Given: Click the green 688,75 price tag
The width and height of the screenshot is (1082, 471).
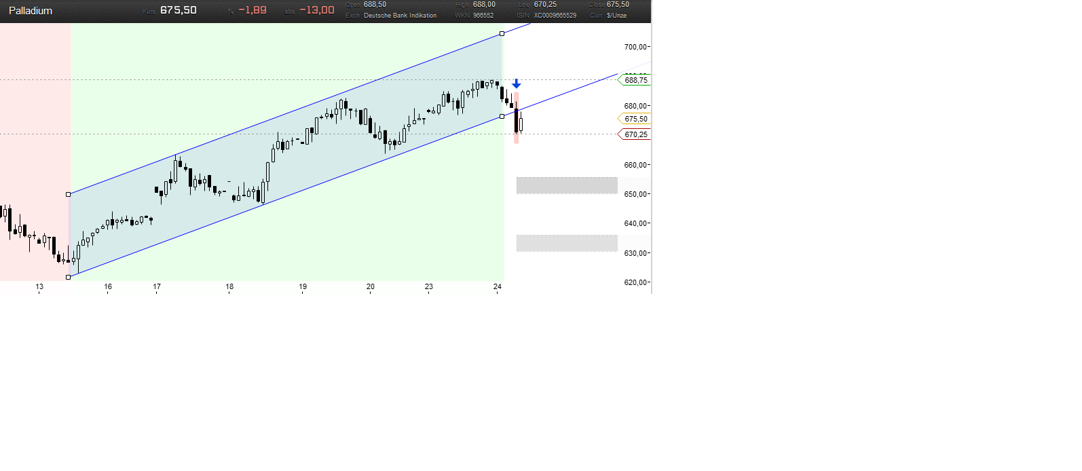Looking at the screenshot, I should (x=635, y=80).
